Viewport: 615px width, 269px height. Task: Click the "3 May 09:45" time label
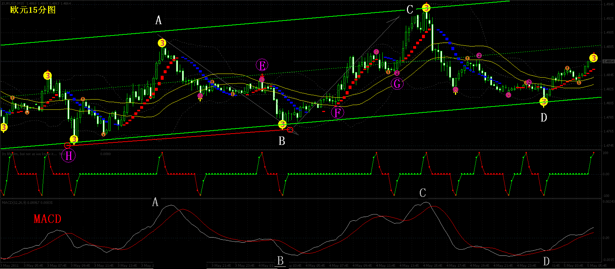80,266
